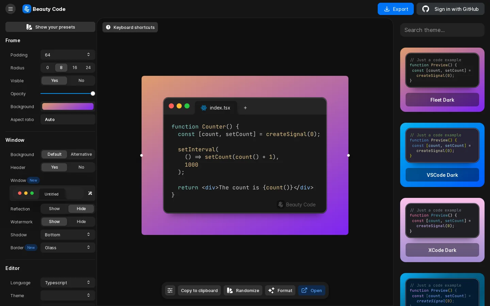Screen dimensions: 490x306
Task: Set Radius to 24
Action: click(88, 68)
